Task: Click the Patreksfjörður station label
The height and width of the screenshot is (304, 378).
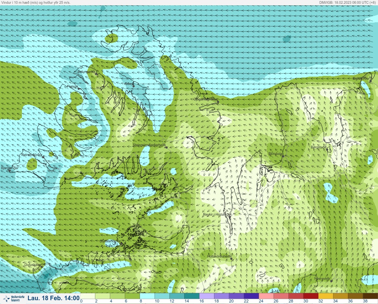Action: [x=32, y=155]
